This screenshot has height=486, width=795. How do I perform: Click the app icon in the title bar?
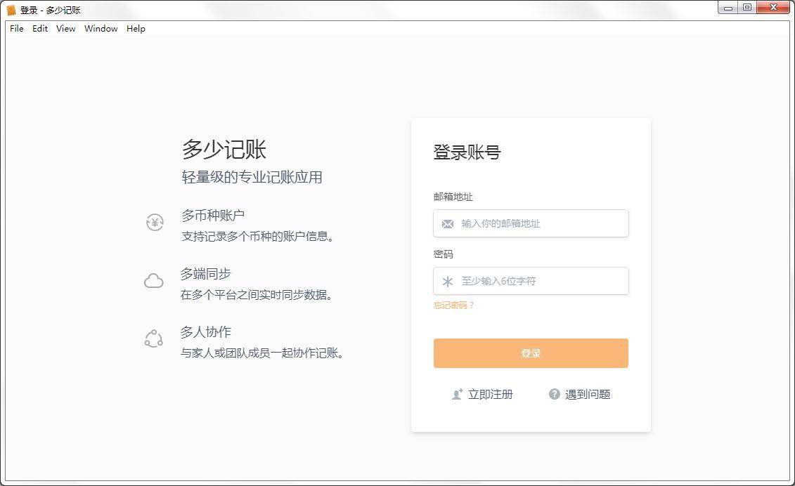[x=10, y=9]
